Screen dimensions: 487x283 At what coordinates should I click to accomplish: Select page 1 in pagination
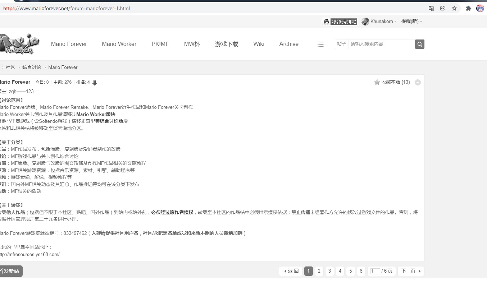pos(309,271)
